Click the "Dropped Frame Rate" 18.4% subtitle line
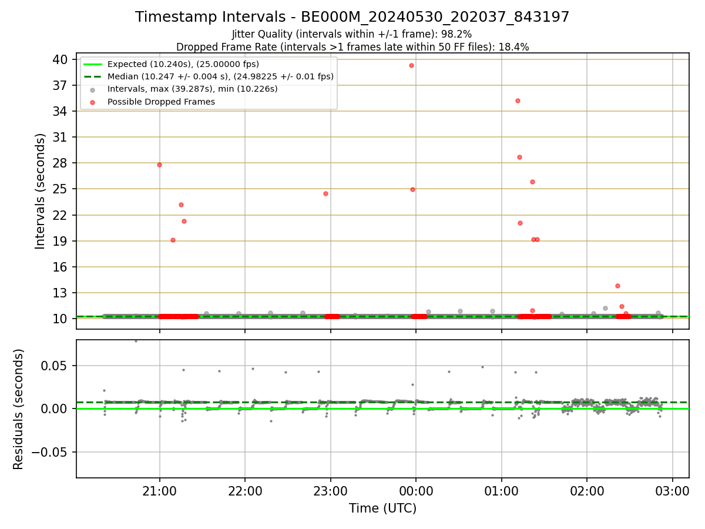Image resolution: width=705 pixels, height=529 pixels. coord(352,47)
